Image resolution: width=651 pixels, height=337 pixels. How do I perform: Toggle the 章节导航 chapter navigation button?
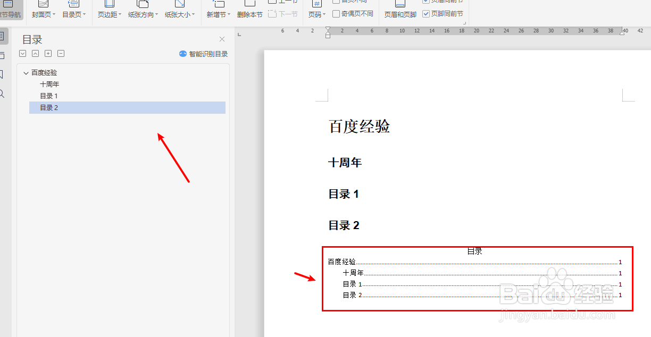click(x=11, y=10)
